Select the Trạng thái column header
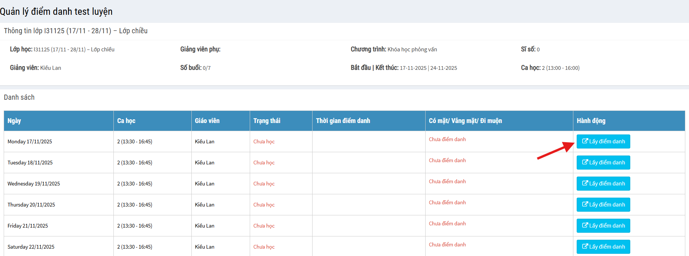The image size is (689, 256). (x=267, y=121)
